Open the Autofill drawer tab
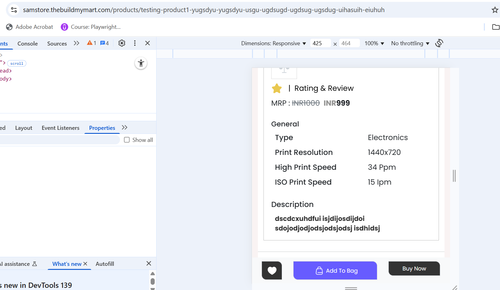 (105, 264)
